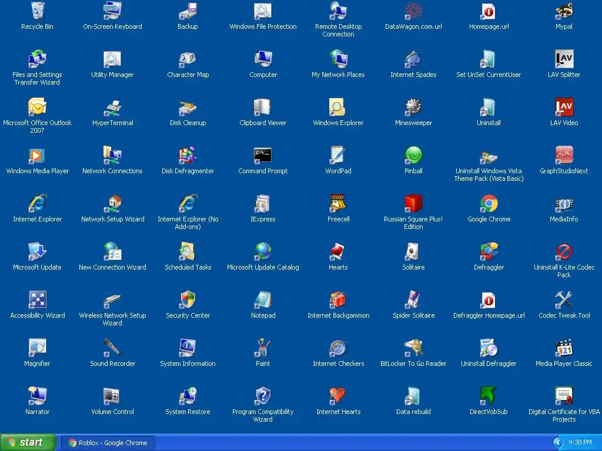The height and width of the screenshot is (451, 602).
Task: Select the Internet Explorer desktop icon
Action: [x=37, y=203]
